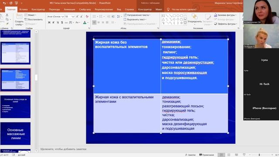
Task: Open Вставка ribbon tab
Action: point(23,10)
